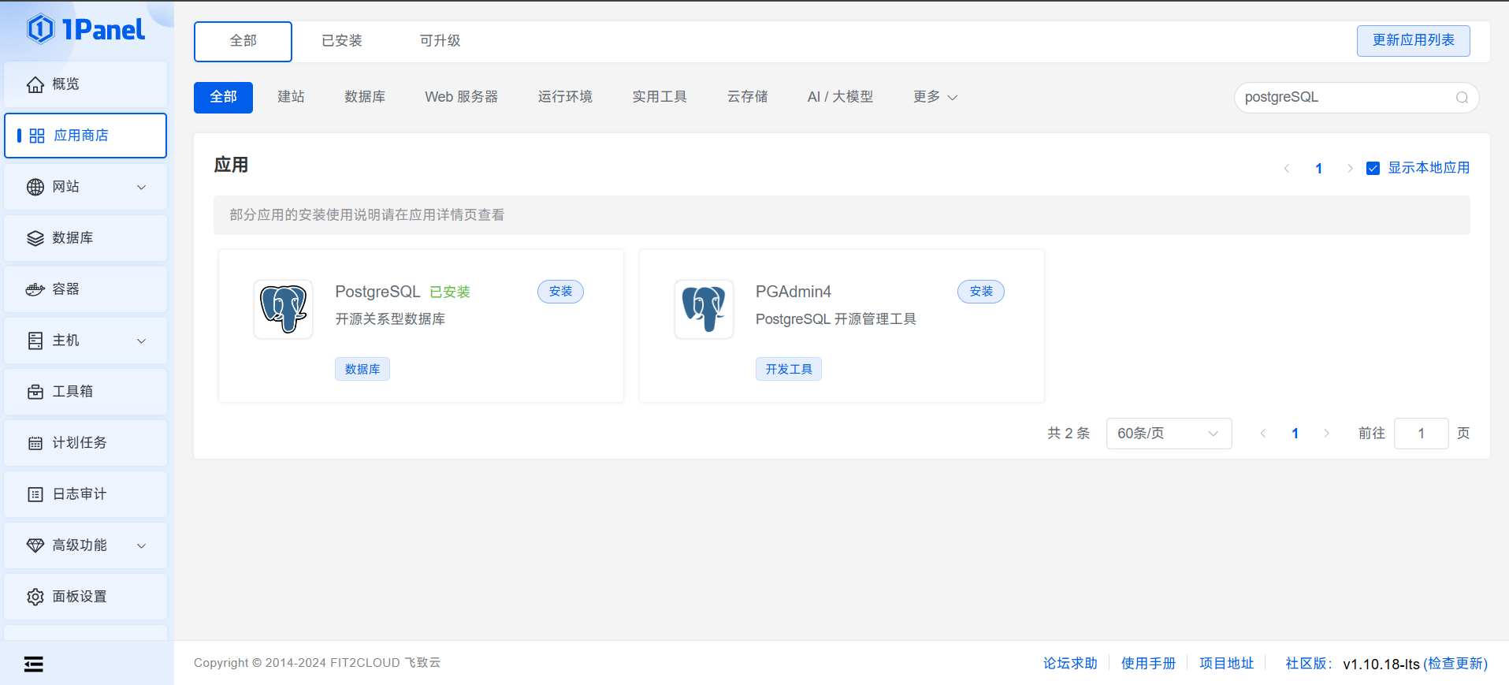Expand the 高级功能 submenu arrow
Screen dimensions: 1509x685
[x=142, y=545]
